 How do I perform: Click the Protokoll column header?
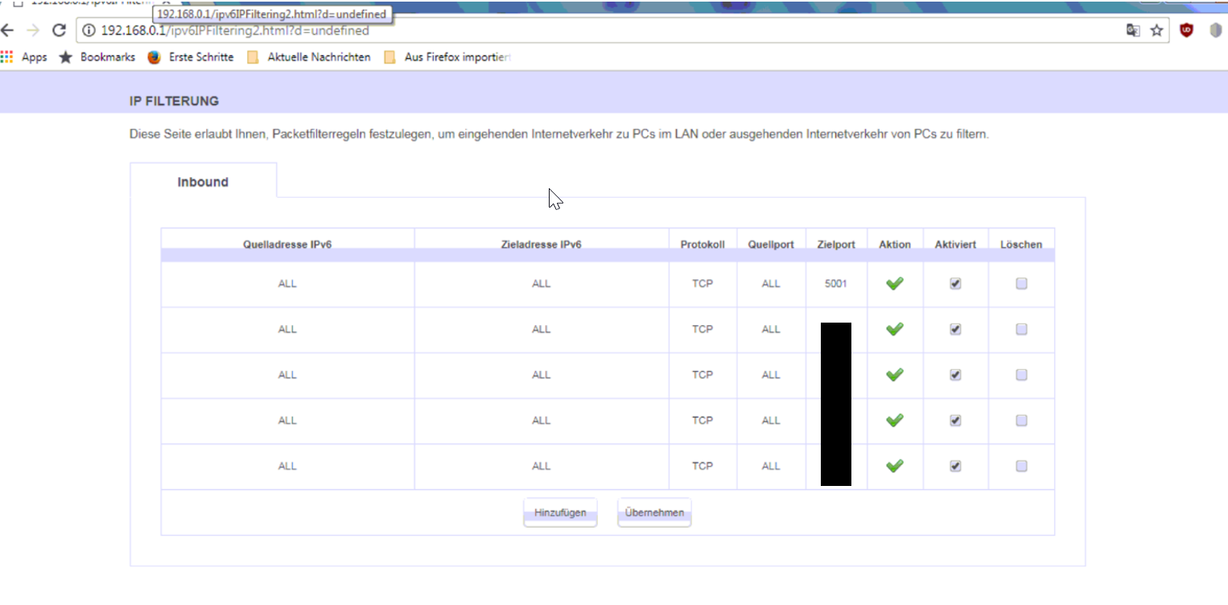[x=703, y=245]
